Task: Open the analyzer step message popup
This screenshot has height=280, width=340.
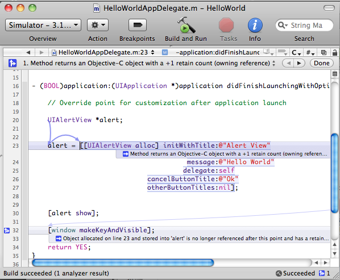Action: (x=149, y=63)
